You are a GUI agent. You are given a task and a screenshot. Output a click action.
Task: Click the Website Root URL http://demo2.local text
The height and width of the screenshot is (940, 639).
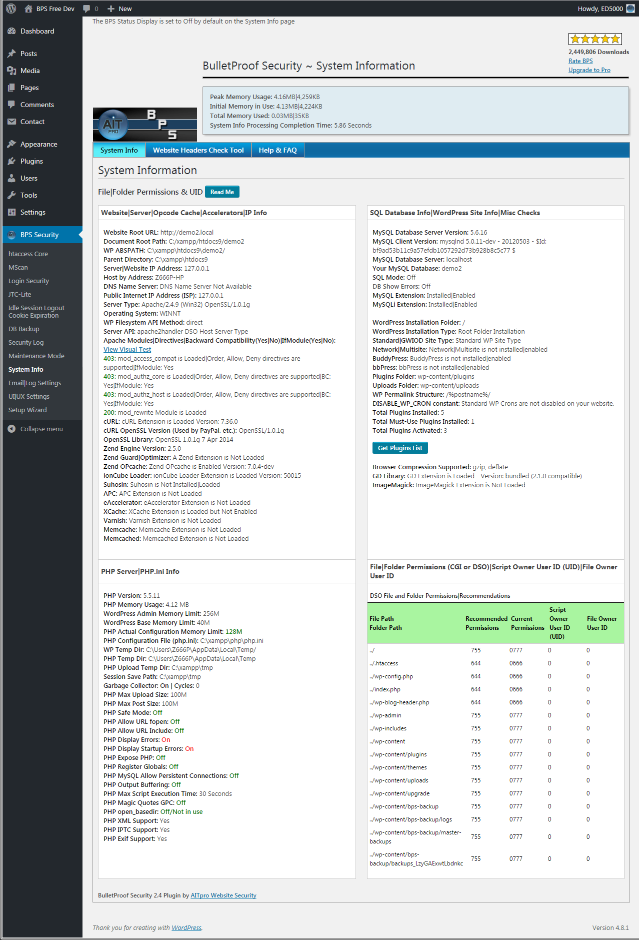[158, 233]
